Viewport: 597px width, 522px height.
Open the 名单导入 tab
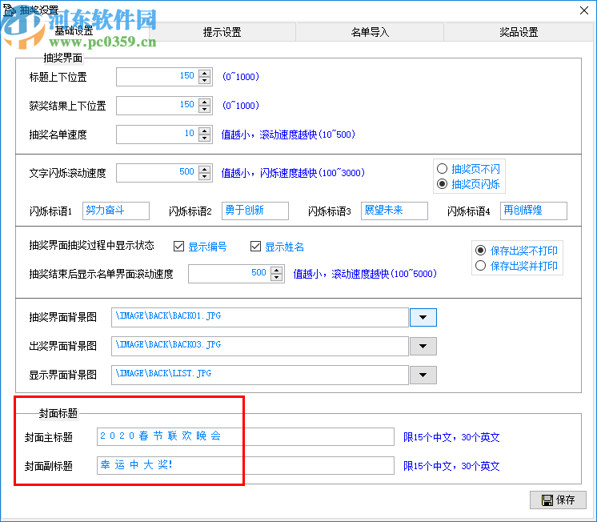(370, 32)
